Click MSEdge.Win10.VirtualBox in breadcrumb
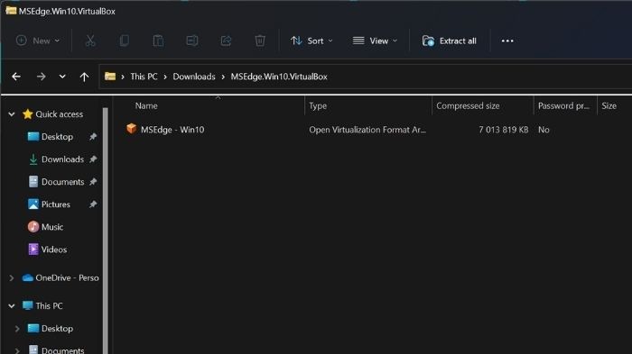This screenshot has height=354, width=632. point(279,77)
